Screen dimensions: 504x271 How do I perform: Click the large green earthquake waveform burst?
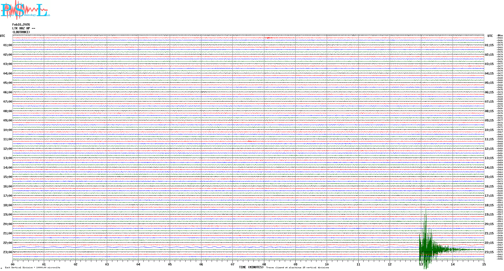pos(426,249)
